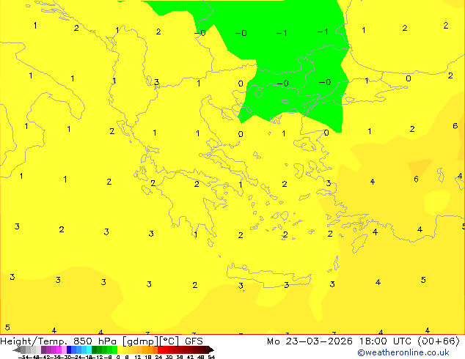The height and width of the screenshot is (359, 465).
Task: Click the '(00+66)' forecast offset text
Action: [439, 341]
